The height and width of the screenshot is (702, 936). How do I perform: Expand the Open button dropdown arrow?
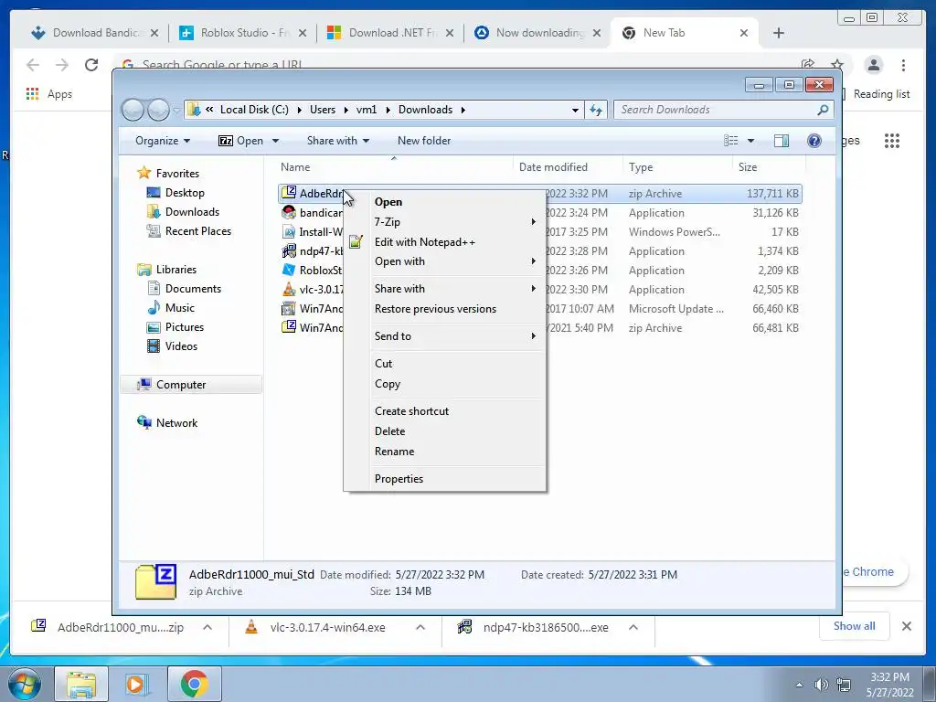pyautogui.click(x=275, y=141)
